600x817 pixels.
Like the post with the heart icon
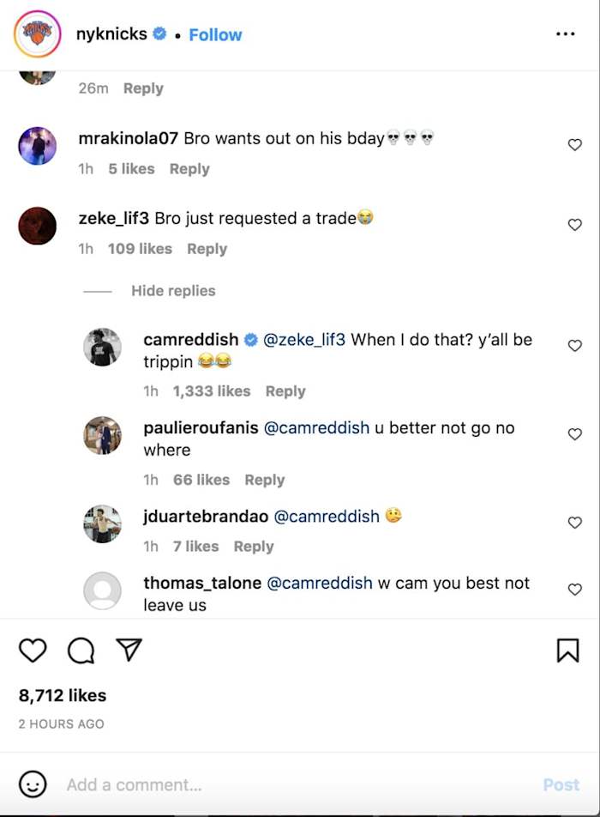coord(33,651)
